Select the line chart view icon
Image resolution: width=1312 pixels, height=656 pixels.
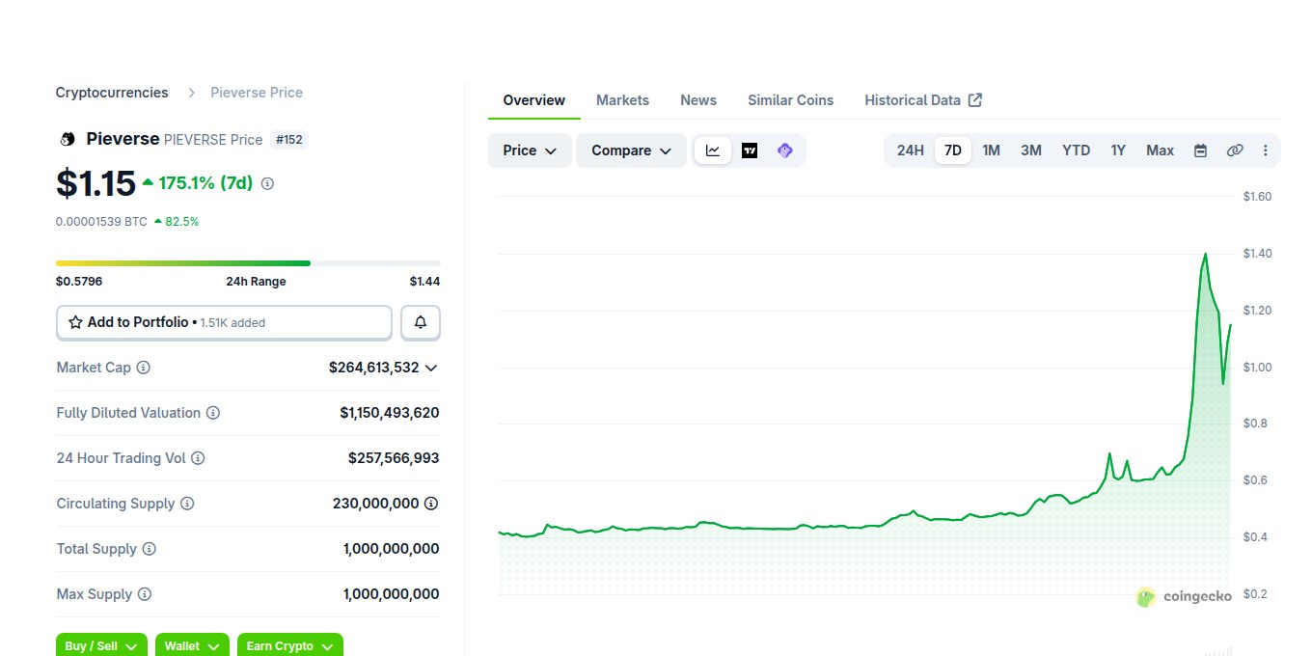click(713, 150)
